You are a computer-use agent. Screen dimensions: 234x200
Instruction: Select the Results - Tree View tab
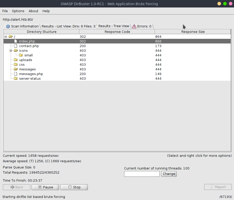pyautogui.click(x=114, y=26)
